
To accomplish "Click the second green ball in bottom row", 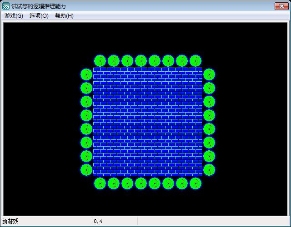I will click(114, 183).
